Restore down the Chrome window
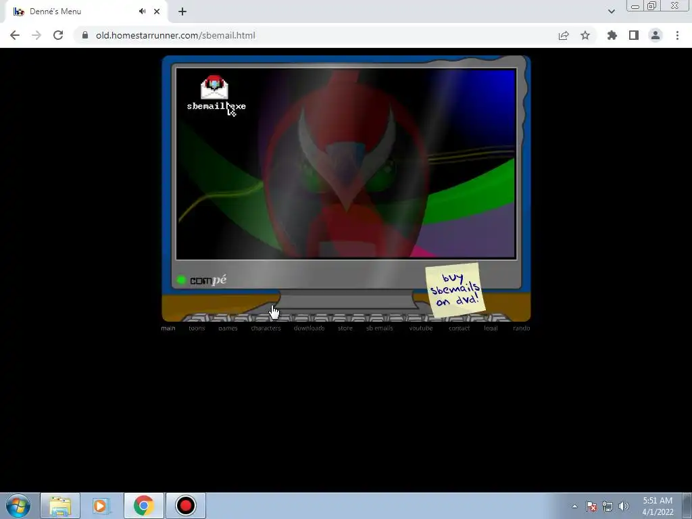The image size is (692, 519). click(651, 6)
